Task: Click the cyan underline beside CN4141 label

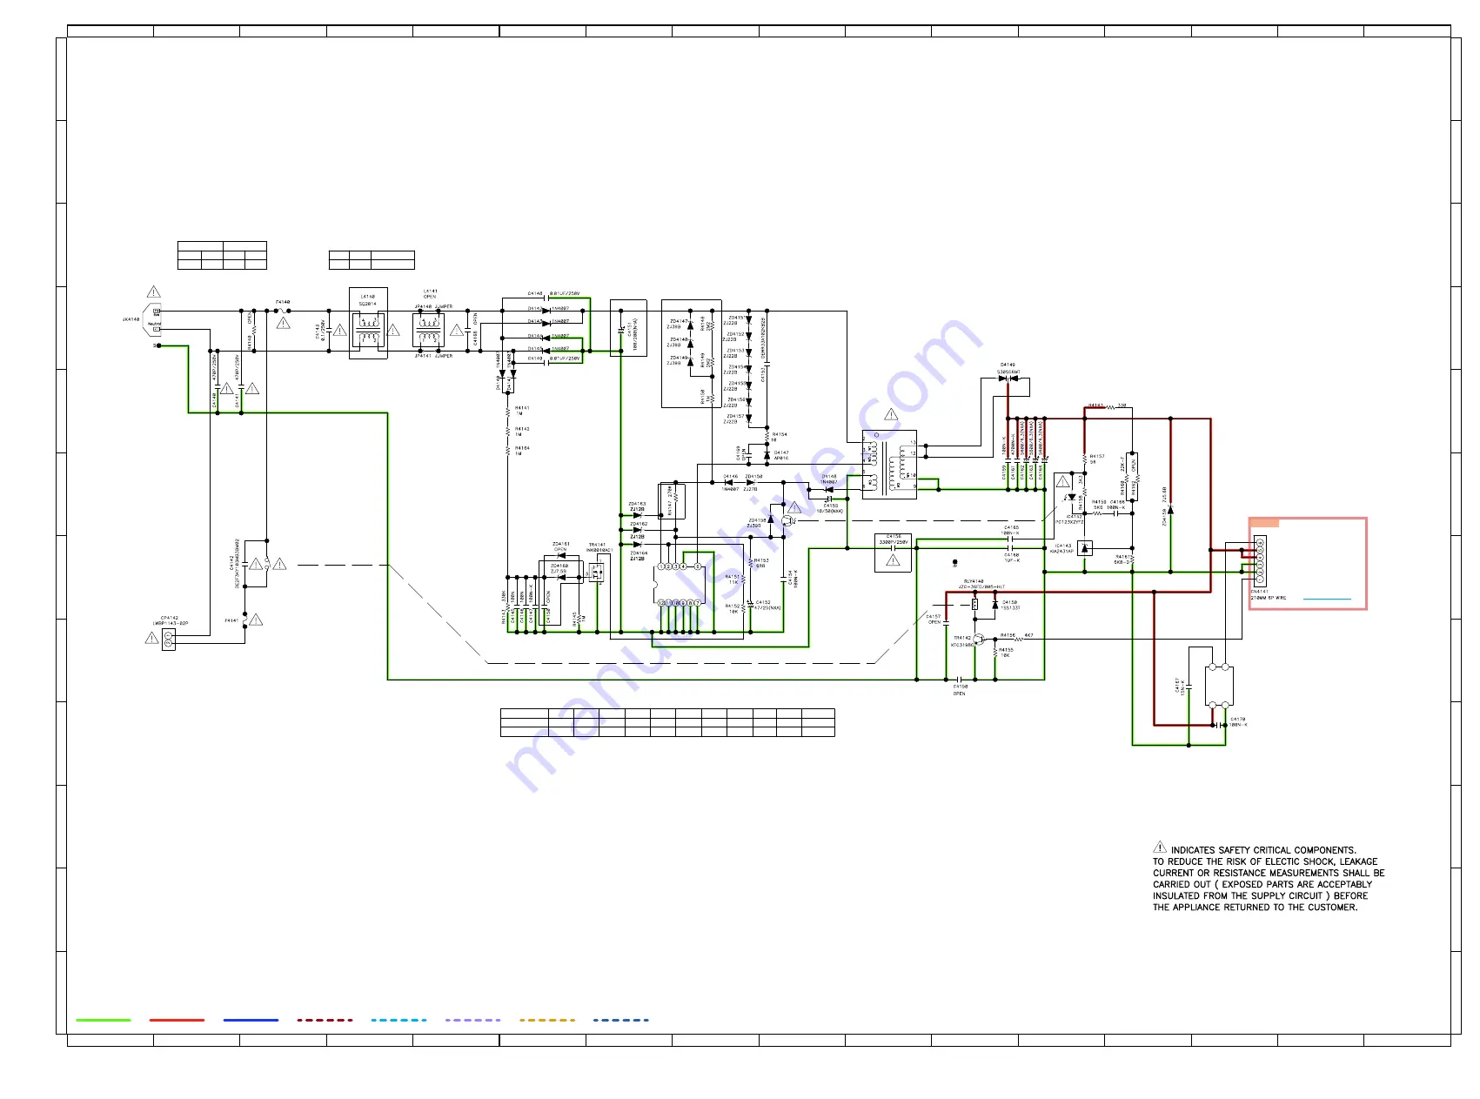Action: 1327,600
